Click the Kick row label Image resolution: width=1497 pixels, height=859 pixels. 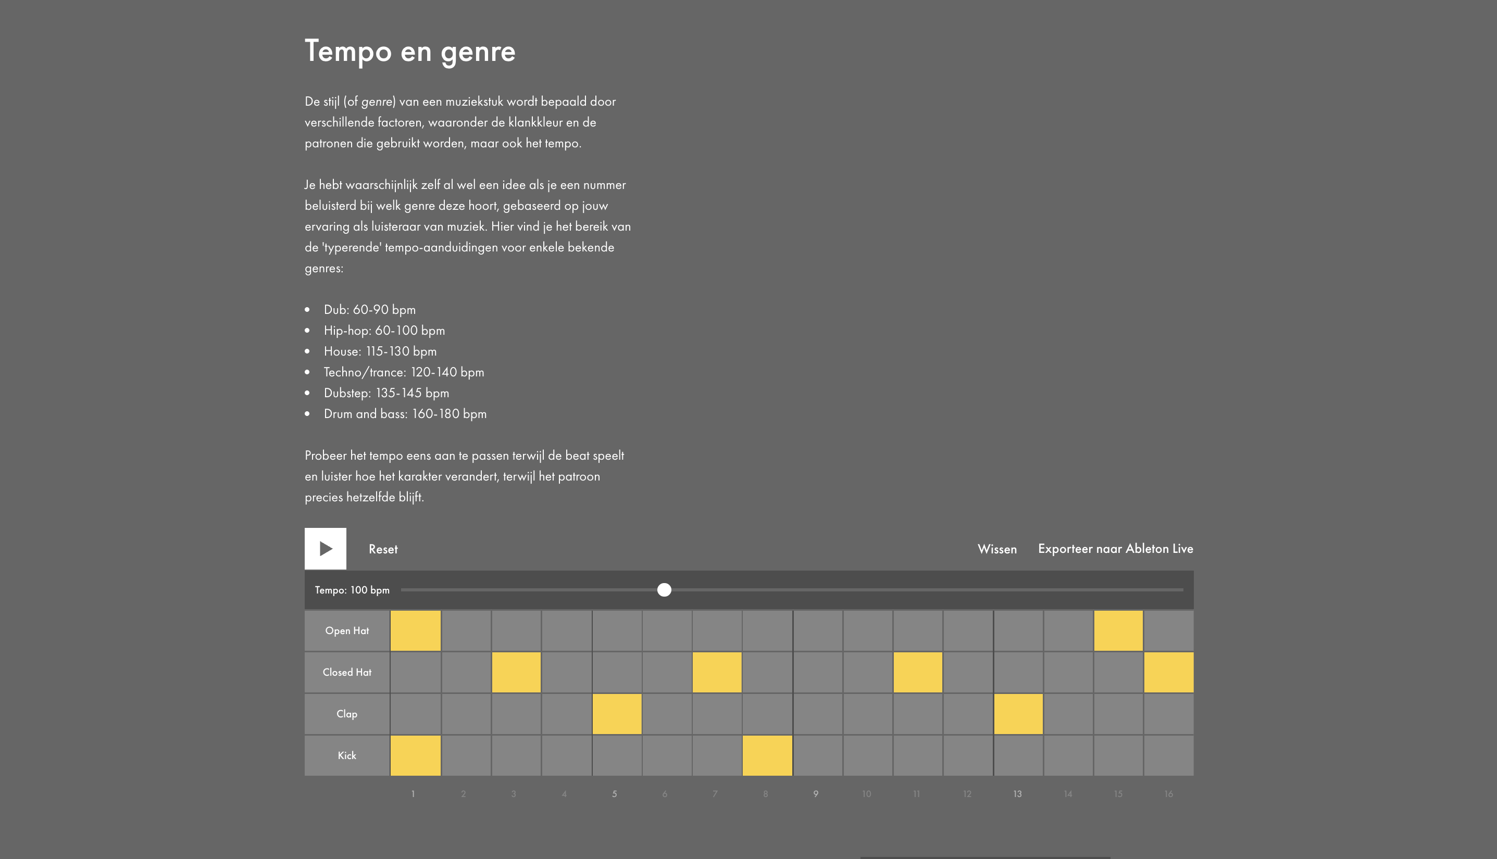pyautogui.click(x=347, y=755)
